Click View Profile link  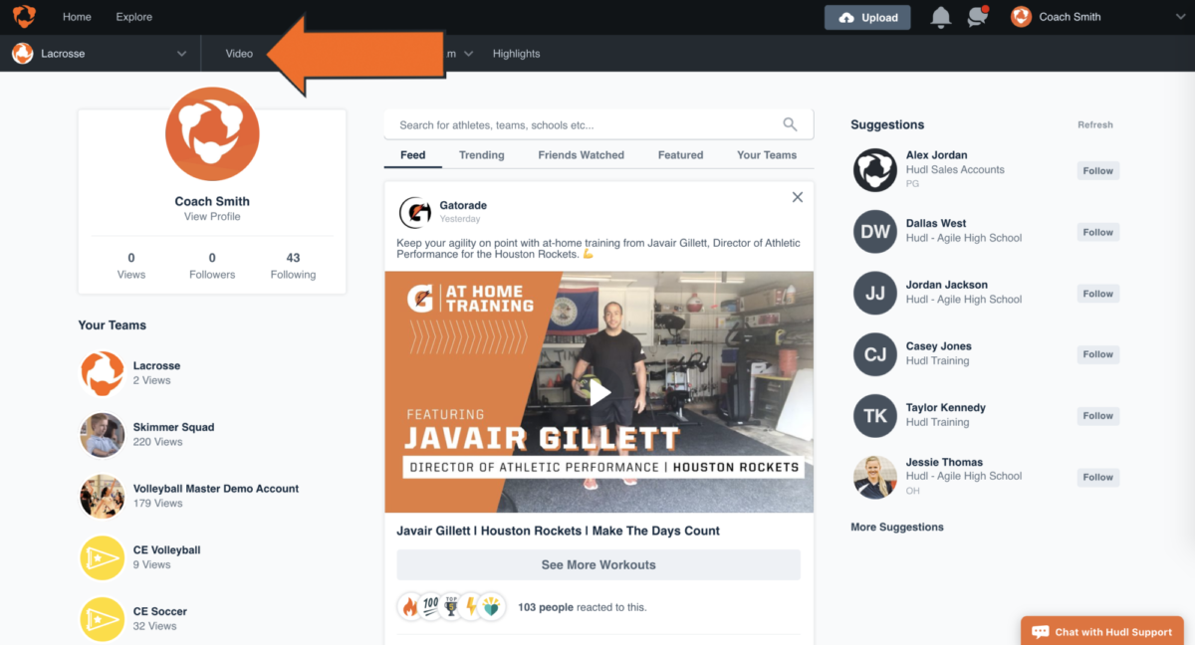coord(212,216)
